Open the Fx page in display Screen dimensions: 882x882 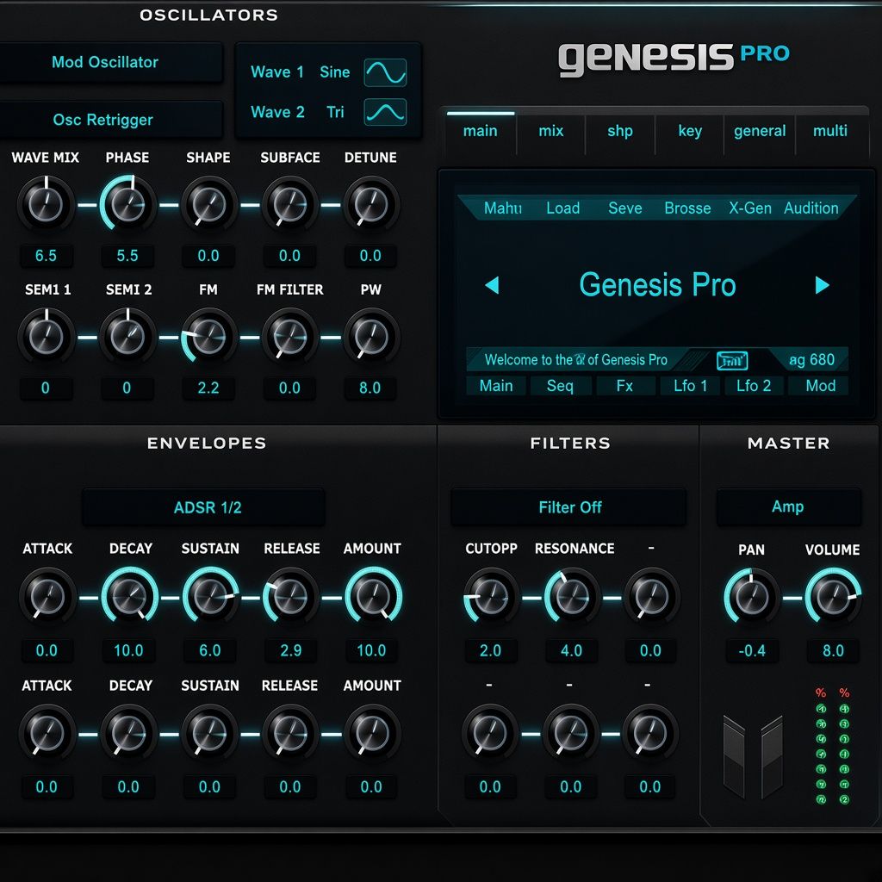coord(625,386)
